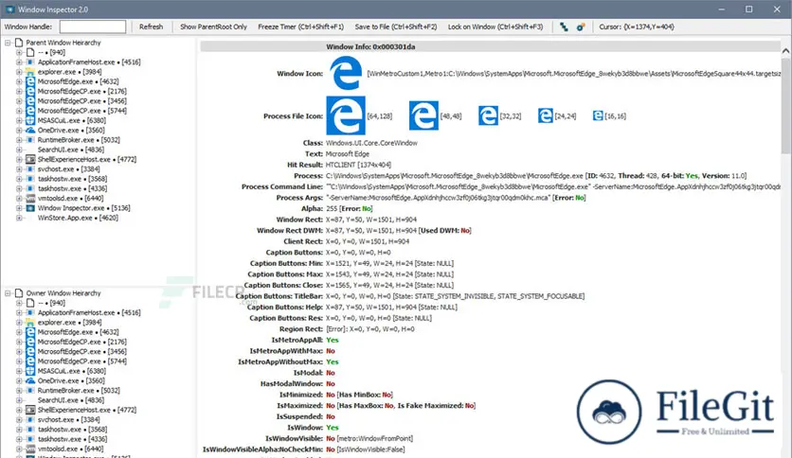Screen dimensions: 792x458
Task: Click MSASCuiL.exe shield icon in Owner hierarchy
Action: [30, 371]
